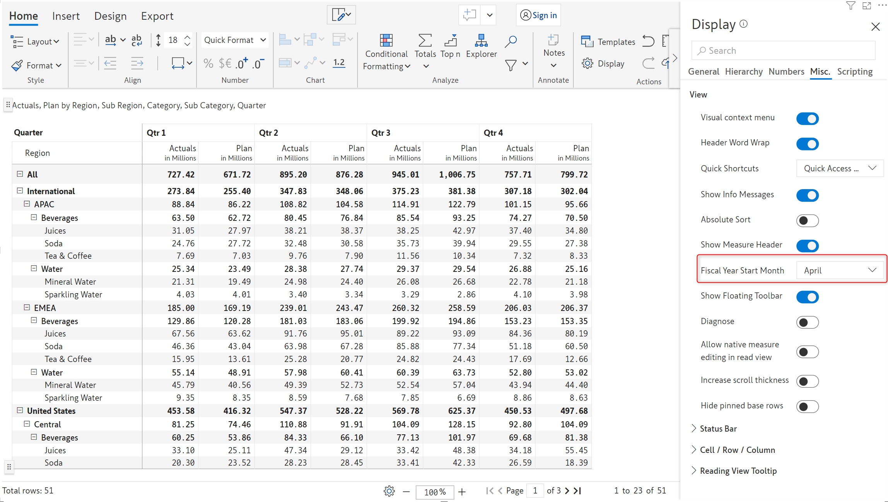
Task: Switch to the Numbers tab
Action: (786, 72)
